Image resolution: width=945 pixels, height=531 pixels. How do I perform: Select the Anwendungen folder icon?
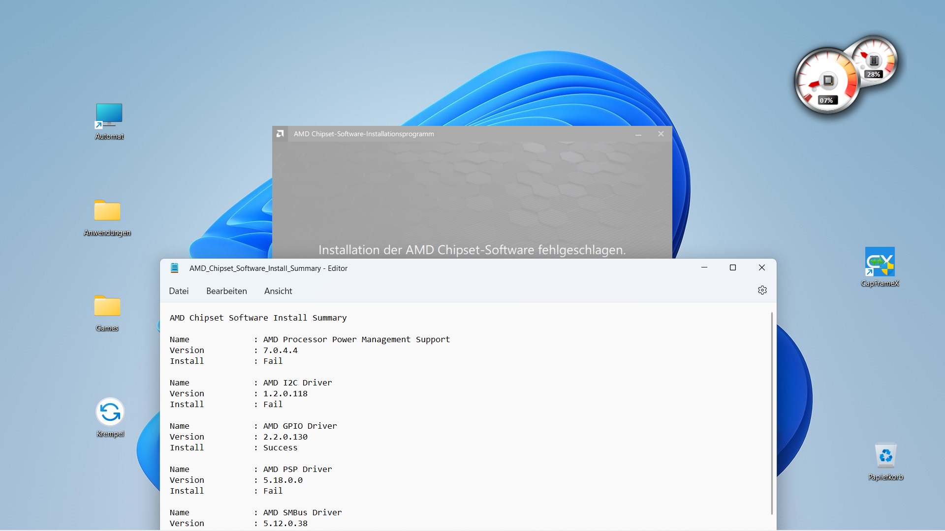click(107, 211)
